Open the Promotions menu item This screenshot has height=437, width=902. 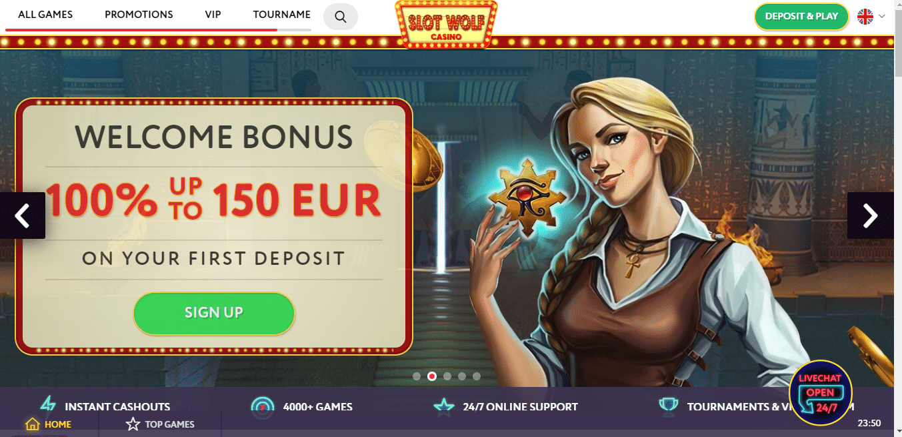139,15
